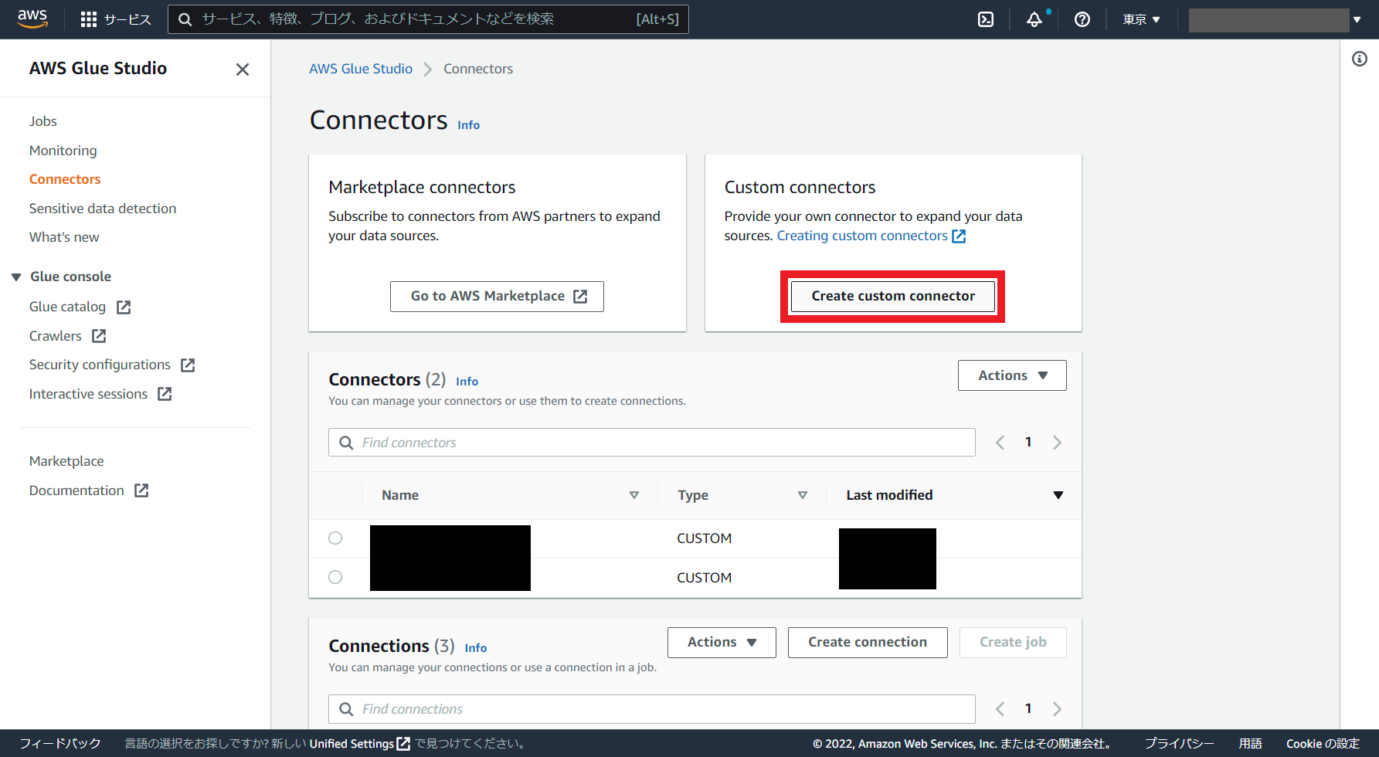Open Info link beside Connections (3)
Viewport: 1379px width, 757px height.
pos(475,648)
